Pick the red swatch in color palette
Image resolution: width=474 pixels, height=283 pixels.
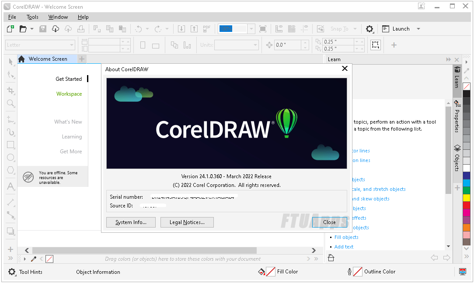[x=467, y=205]
